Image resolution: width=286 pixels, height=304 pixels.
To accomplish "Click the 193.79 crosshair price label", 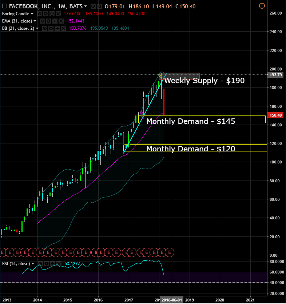I will [x=276, y=75].
